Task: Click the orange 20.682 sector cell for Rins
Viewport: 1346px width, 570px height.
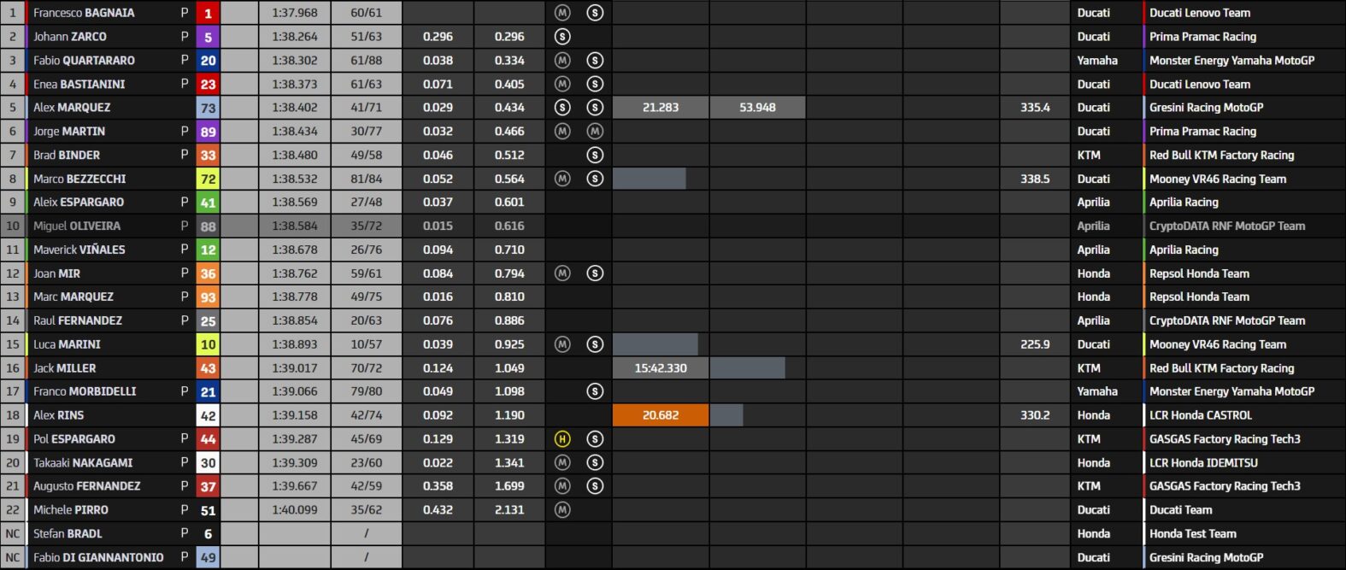Action: click(661, 415)
